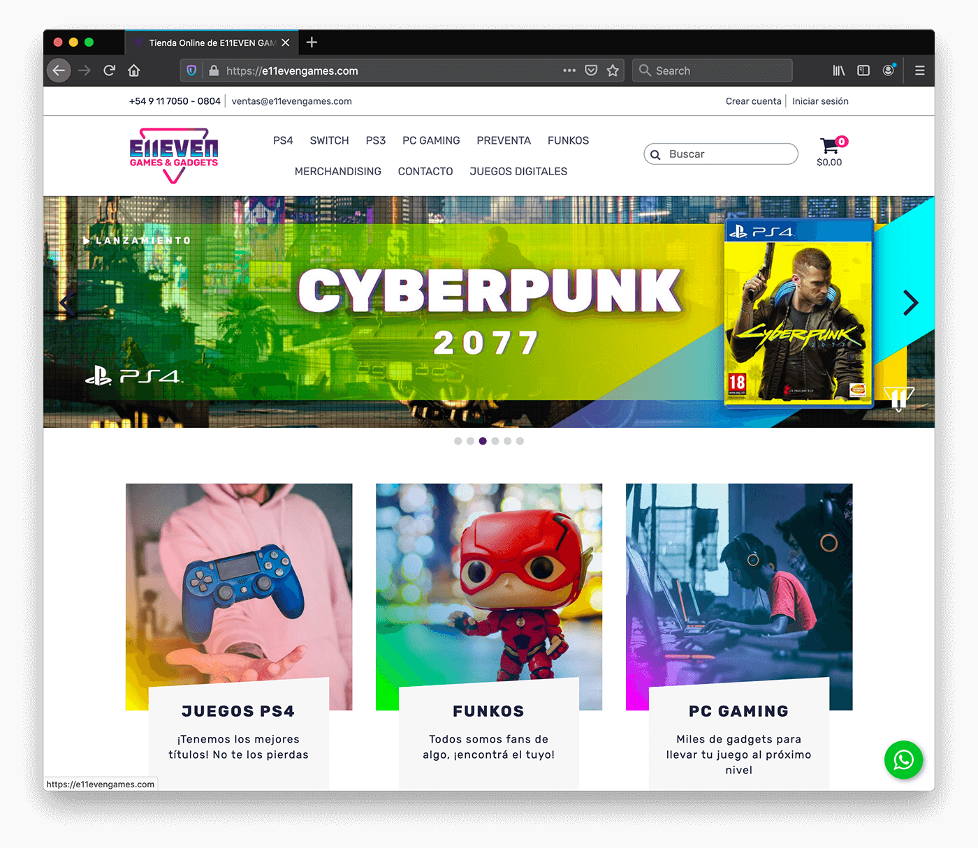
Task: Click Iniciar sesión link
Action: pyautogui.click(x=820, y=101)
